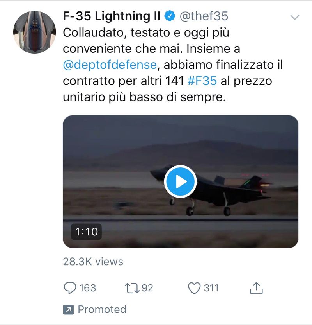Click the blue verified badge

point(170,16)
